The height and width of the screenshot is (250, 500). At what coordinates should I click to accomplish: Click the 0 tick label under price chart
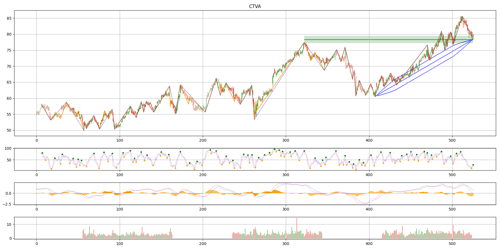coord(36,141)
